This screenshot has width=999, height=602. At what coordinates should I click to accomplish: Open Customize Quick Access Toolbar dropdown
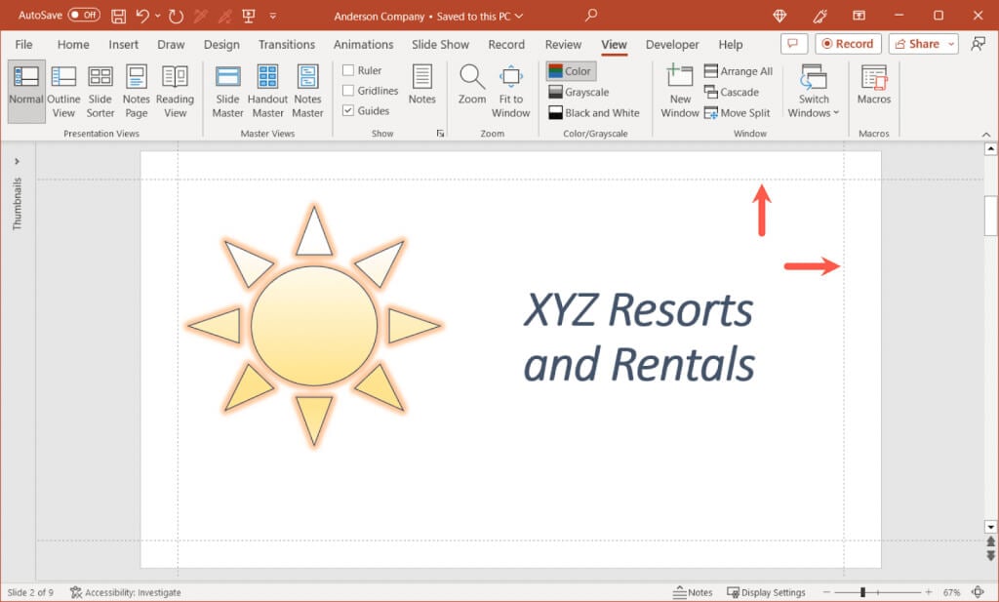click(273, 16)
